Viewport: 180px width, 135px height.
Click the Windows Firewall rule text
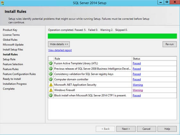64,90
